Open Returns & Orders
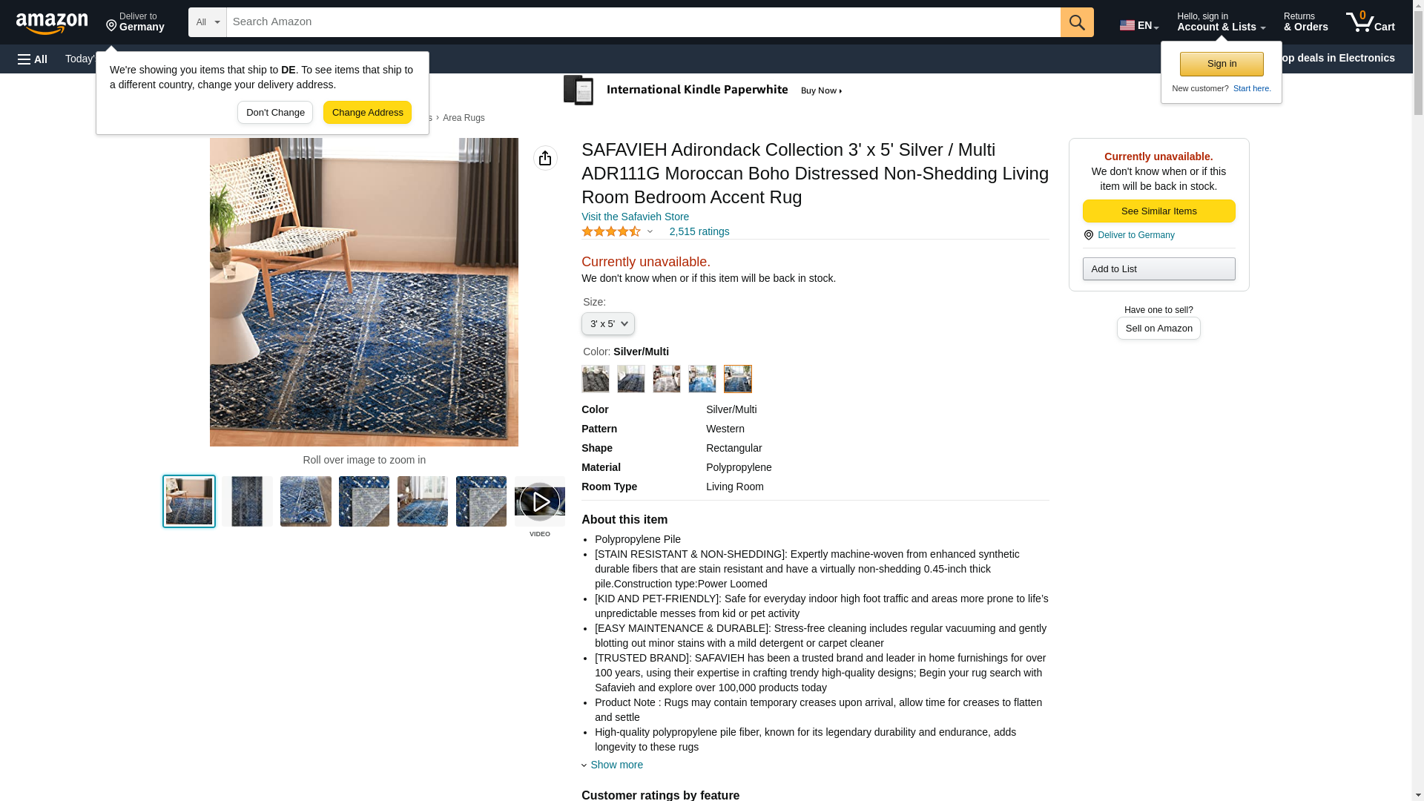 pyautogui.click(x=1305, y=22)
